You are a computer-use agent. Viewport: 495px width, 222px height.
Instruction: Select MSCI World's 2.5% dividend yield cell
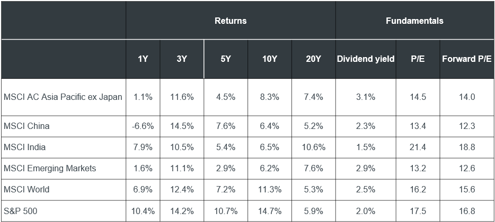[x=366, y=189]
